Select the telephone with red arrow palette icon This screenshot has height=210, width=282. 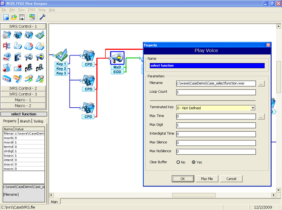[29, 46]
